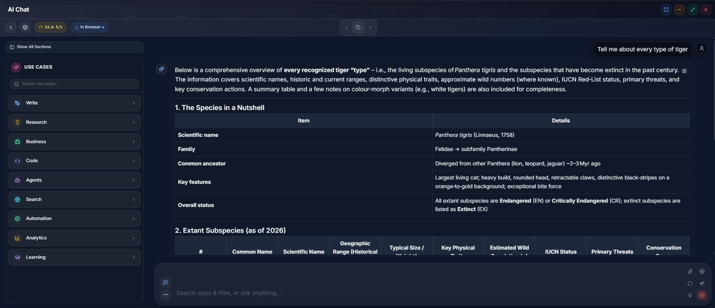Click the pink sparkle Use Cases icon
Image resolution: width=715 pixels, height=308 pixels.
(16, 67)
